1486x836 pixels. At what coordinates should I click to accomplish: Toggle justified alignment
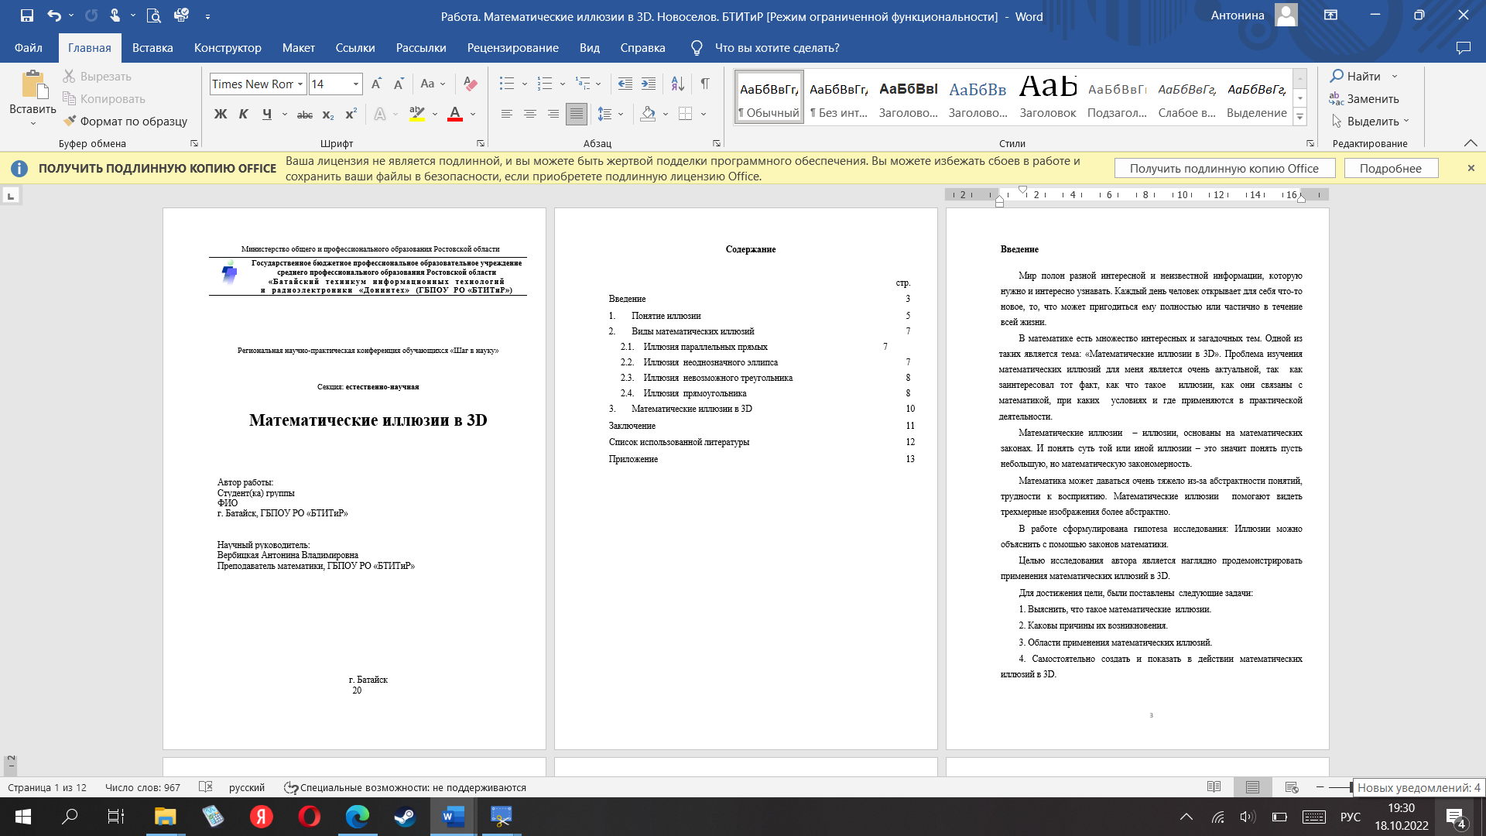[x=577, y=115]
